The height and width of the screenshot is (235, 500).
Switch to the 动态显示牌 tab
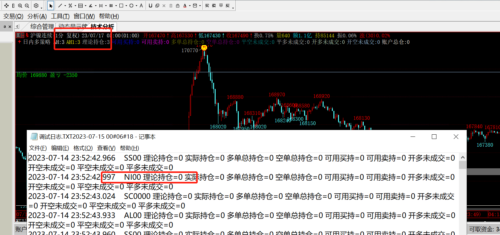click(73, 27)
